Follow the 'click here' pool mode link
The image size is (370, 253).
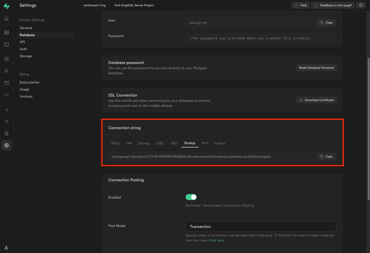pos(216,240)
